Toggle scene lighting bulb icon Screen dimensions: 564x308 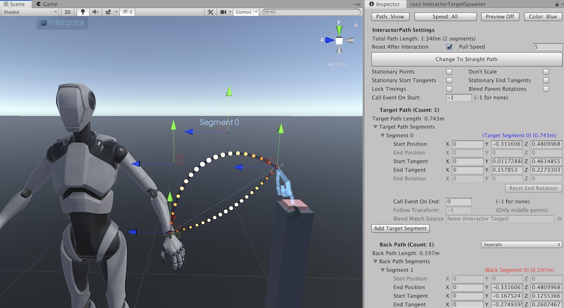coord(82,12)
